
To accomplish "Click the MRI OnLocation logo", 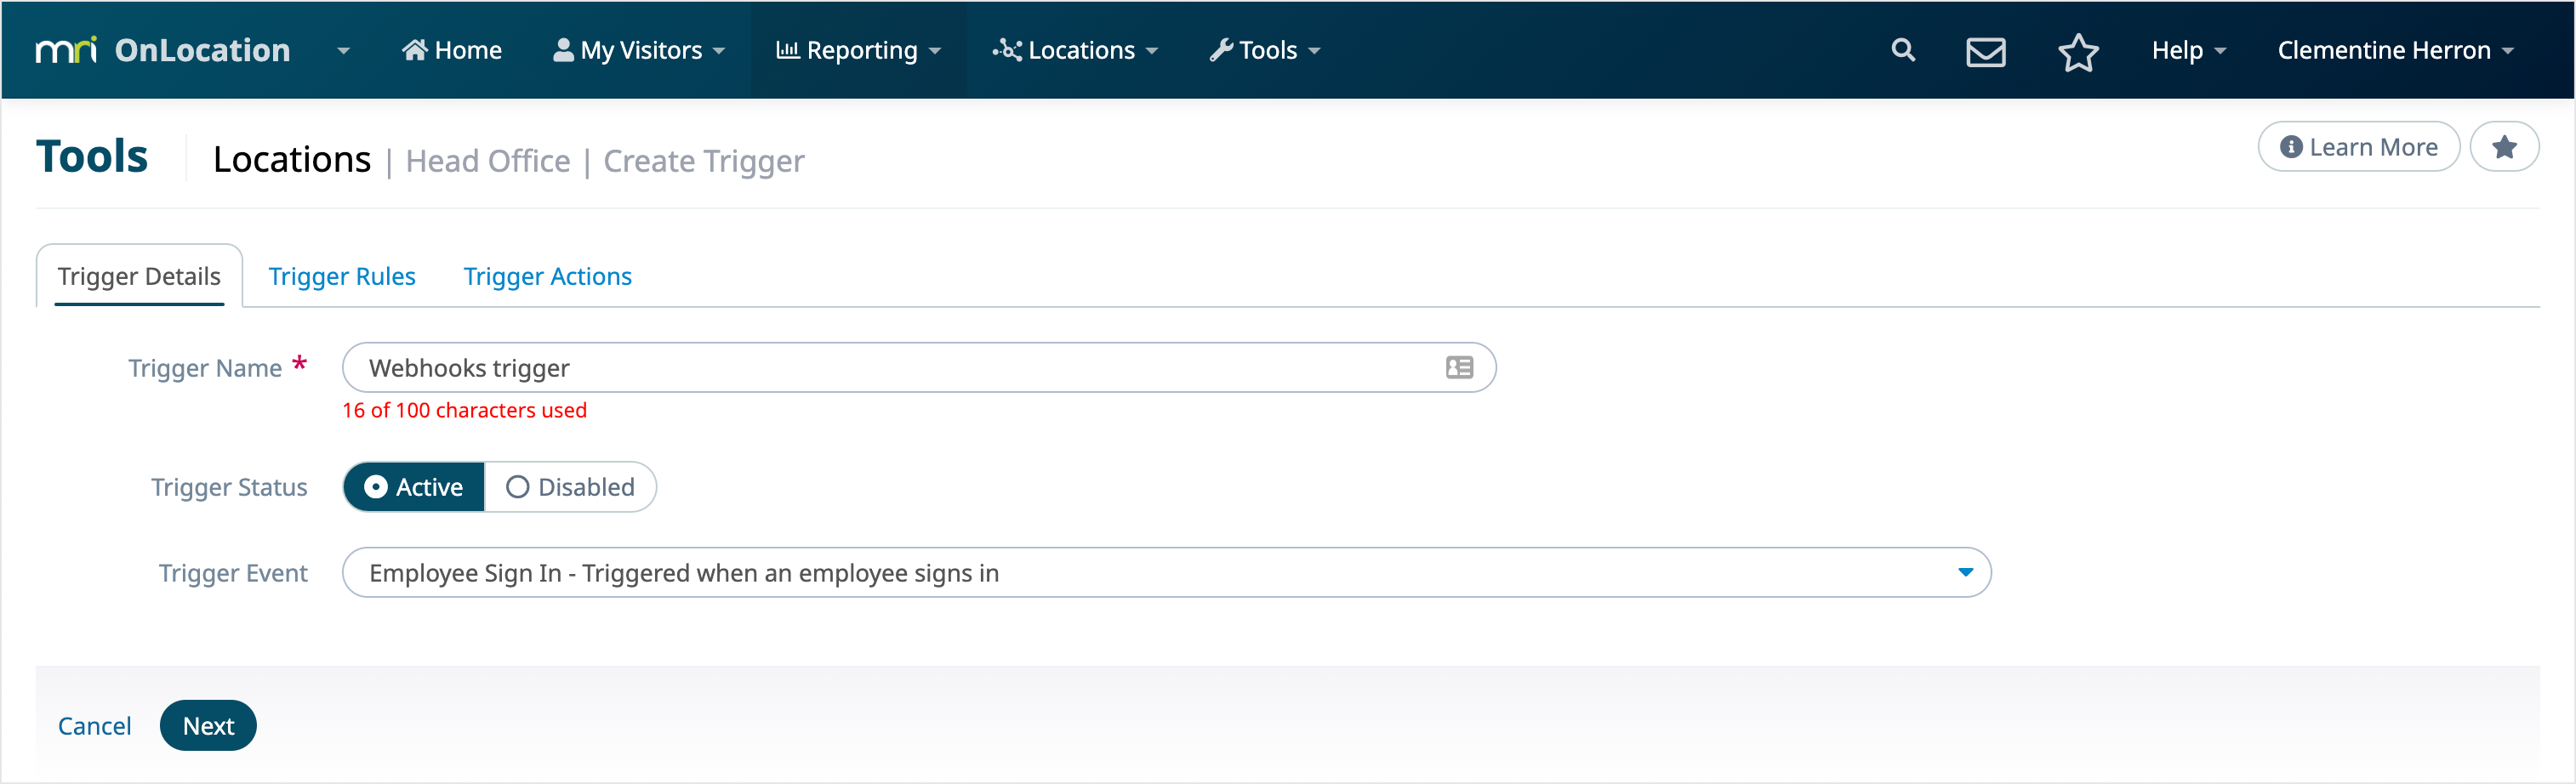I will click(x=163, y=50).
